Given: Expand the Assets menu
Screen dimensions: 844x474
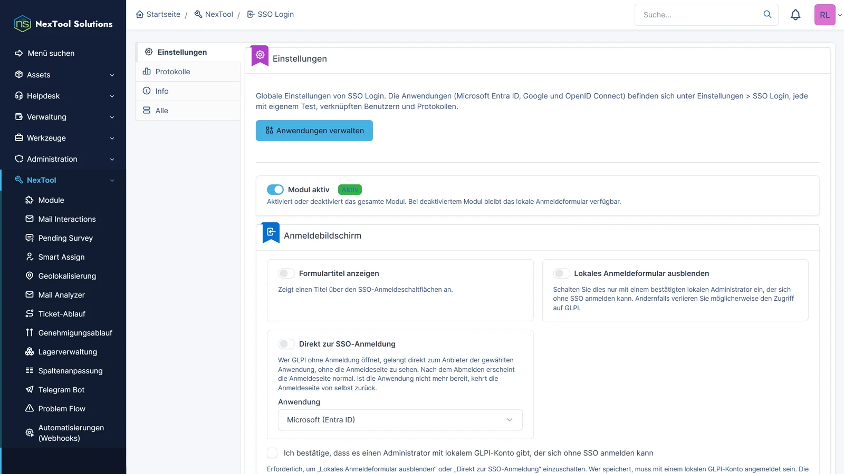Looking at the screenshot, I should pyautogui.click(x=63, y=75).
